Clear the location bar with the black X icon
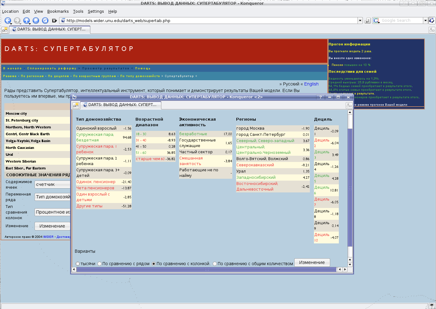436x309 pixels. [54, 21]
